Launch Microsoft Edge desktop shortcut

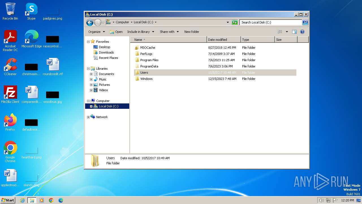pyautogui.click(x=31, y=39)
